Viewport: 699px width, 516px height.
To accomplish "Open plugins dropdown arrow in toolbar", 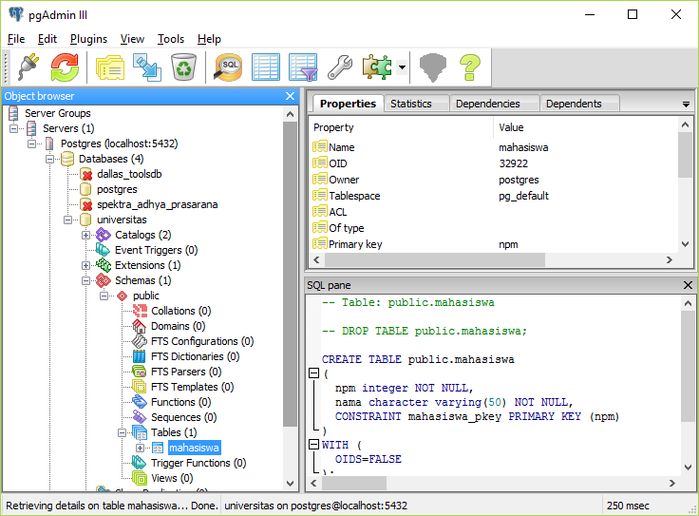I will tap(402, 67).
